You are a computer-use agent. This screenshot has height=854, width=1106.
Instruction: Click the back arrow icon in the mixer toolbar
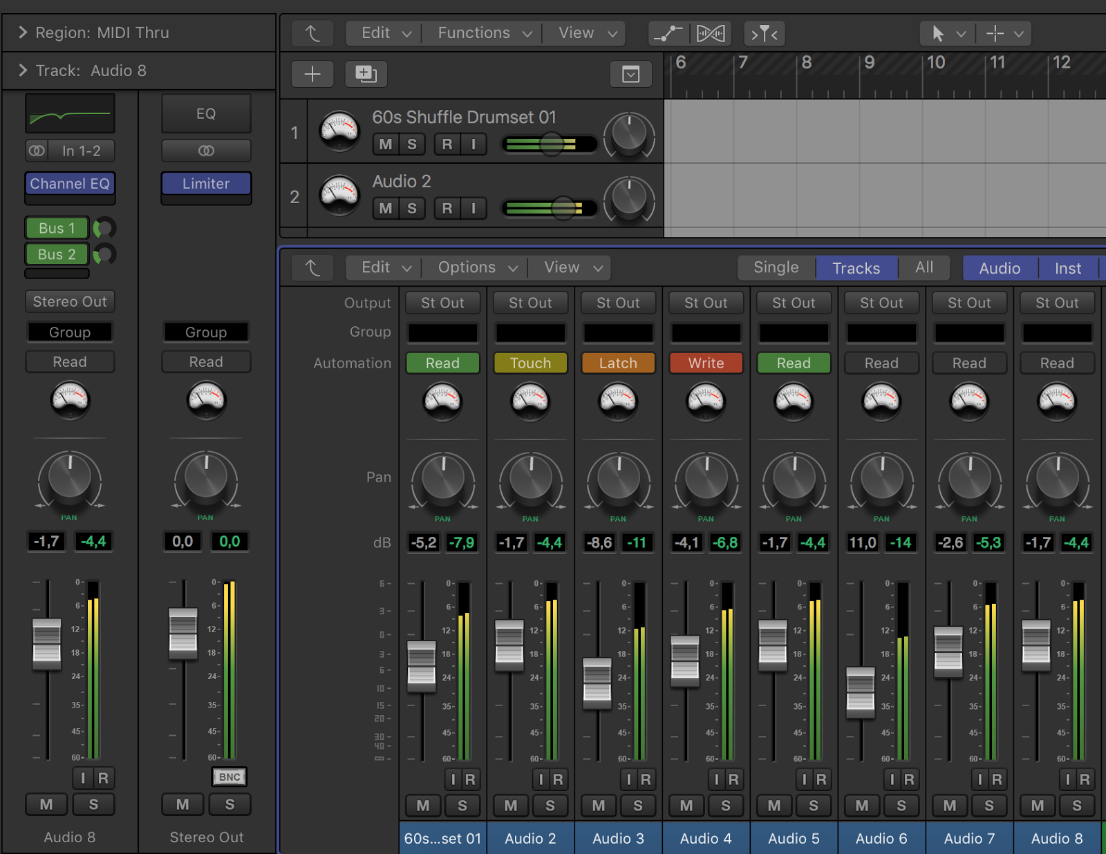click(x=312, y=267)
